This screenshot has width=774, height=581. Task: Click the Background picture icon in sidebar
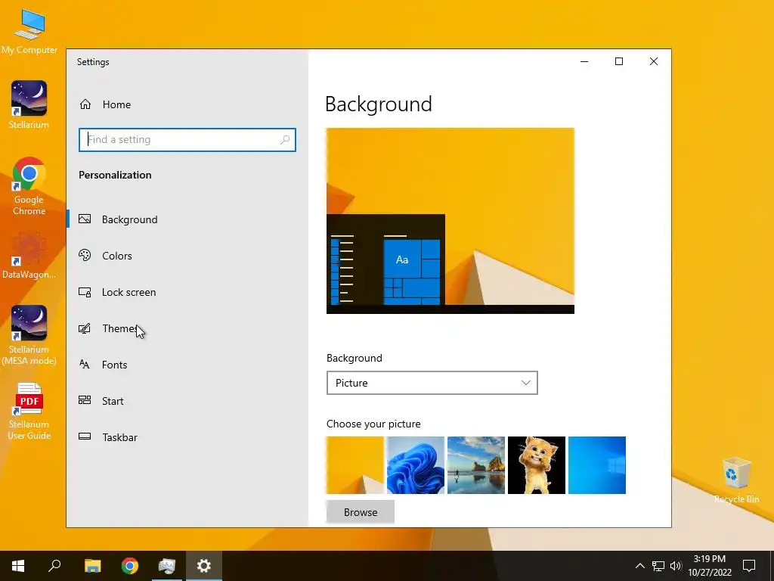[85, 219]
